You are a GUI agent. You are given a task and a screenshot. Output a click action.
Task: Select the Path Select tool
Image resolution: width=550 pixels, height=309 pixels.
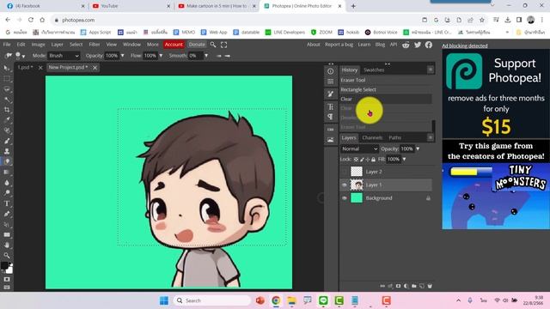(x=7, y=224)
